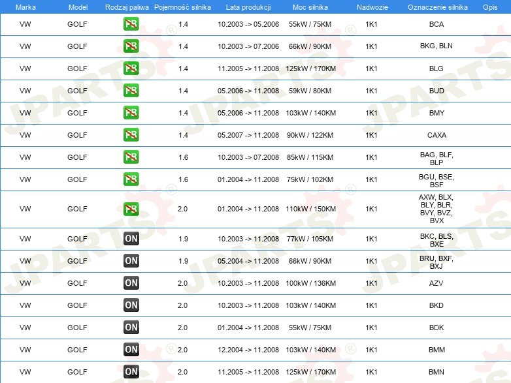Click the petrol fuel icon for BKG, BLN
The width and height of the screenshot is (511, 383).
pyautogui.click(x=131, y=46)
